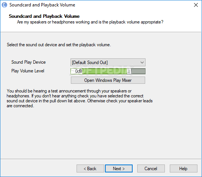Cancel the setup wizard
Viewport: 202px width, 177px height.
pos(151,169)
